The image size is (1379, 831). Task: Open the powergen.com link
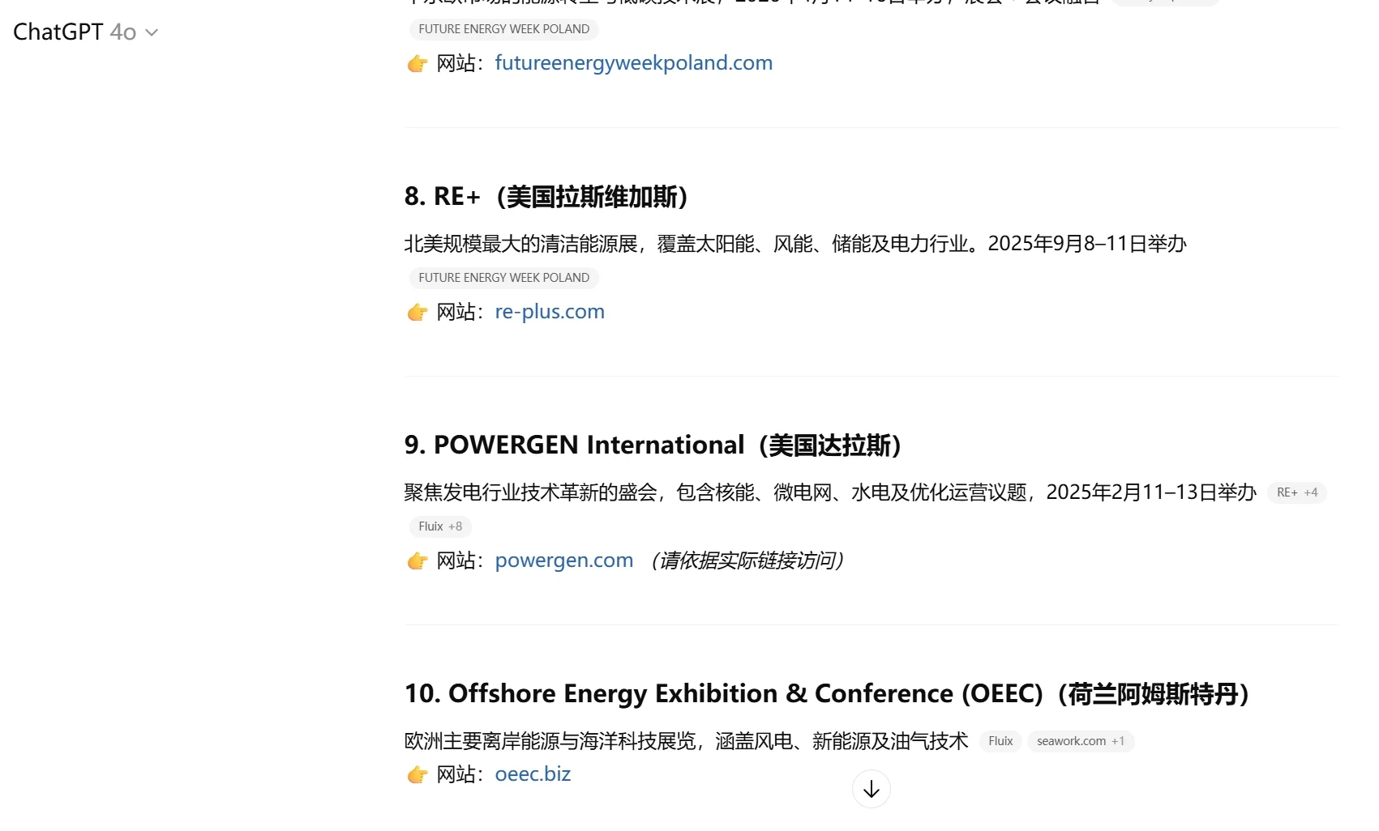[563, 560]
